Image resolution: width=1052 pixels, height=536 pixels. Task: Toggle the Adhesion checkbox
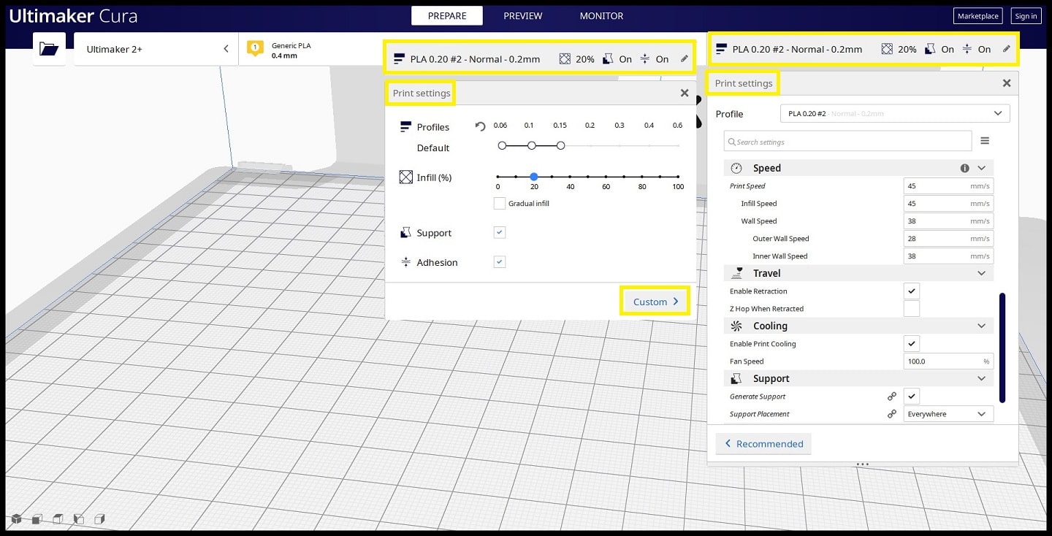point(500,261)
